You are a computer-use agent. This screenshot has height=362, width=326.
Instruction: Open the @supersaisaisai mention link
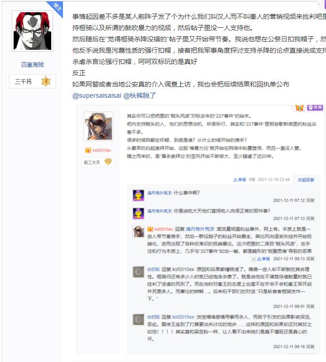click(x=97, y=95)
